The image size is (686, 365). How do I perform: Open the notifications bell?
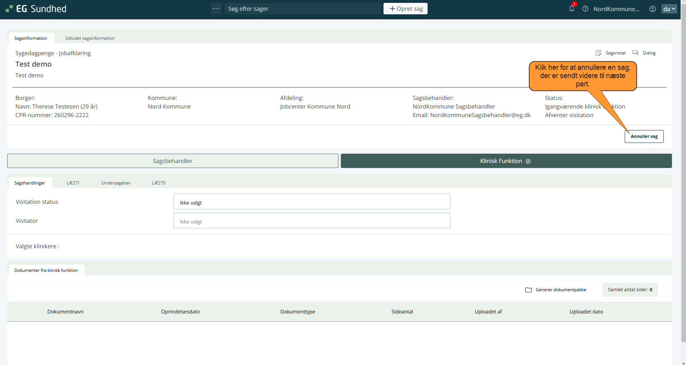[571, 9]
